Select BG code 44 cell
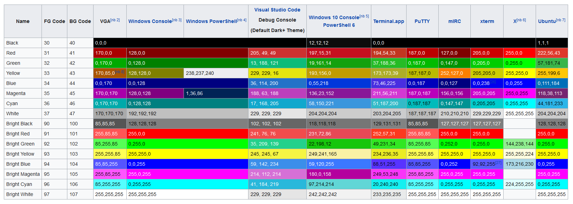573x204 pixels. [x=80, y=83]
